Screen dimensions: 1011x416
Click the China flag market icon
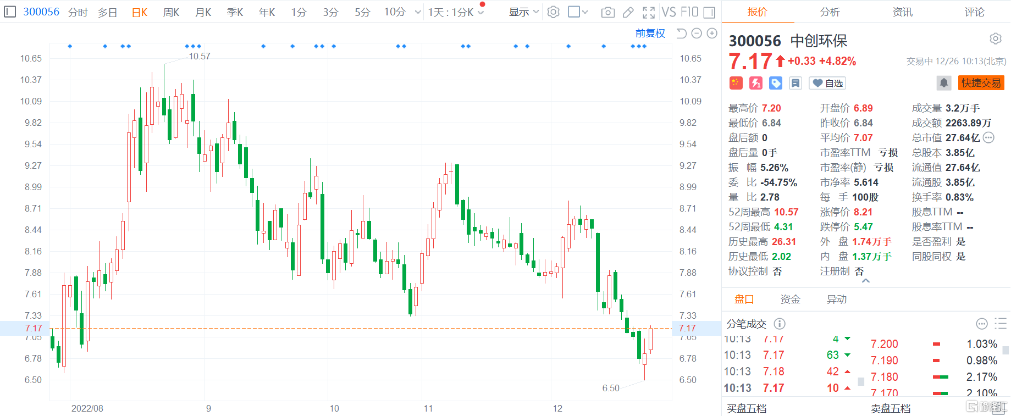[736, 83]
